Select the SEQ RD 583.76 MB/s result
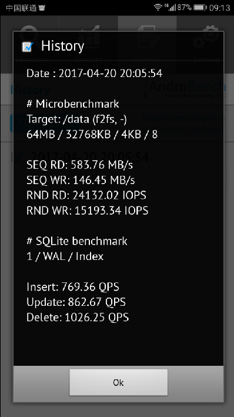234x417 pixels. (x=79, y=165)
